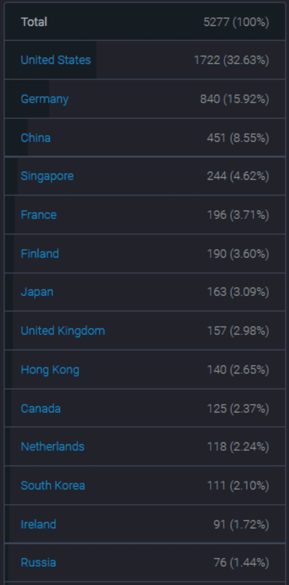Screen dimensions: 289x585
Task: Open the United States country link
Action: coord(55,60)
